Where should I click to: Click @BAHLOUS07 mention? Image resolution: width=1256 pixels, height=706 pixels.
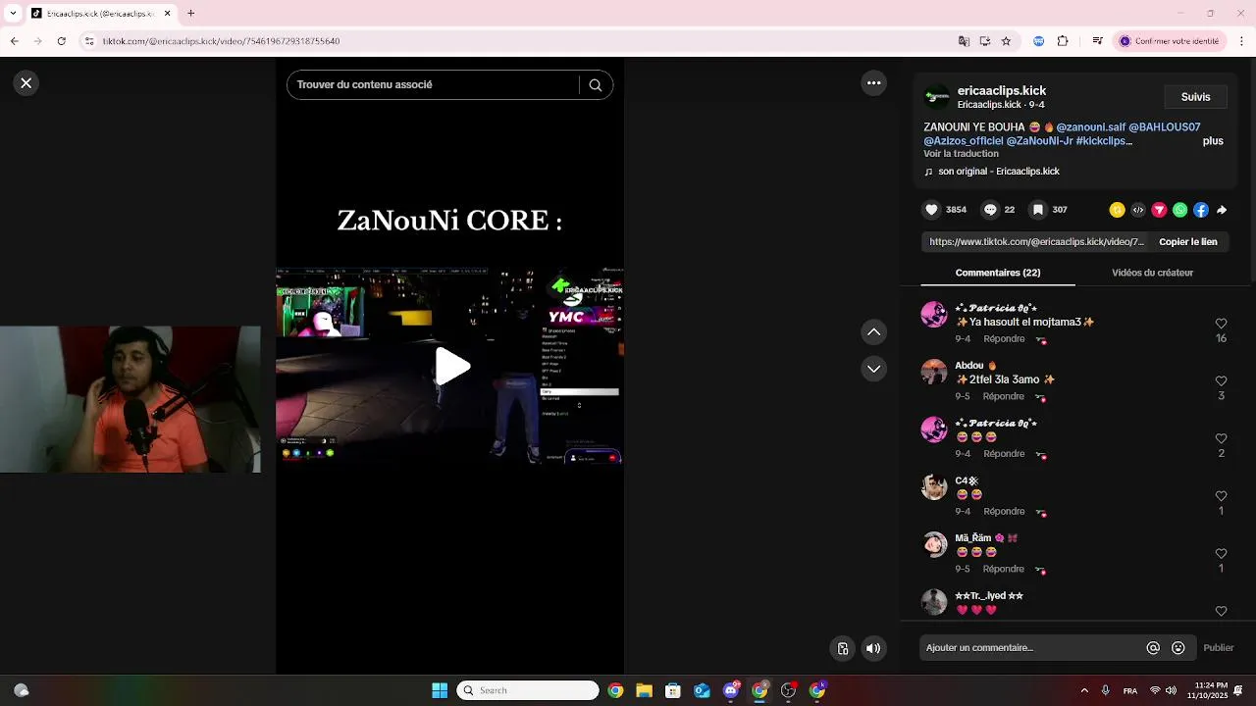pos(1165,127)
